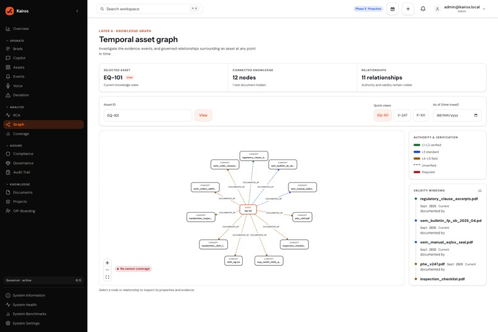Image resolution: width=498 pixels, height=332 pixels.
Task: Click the calendar icon in top bar
Action: click(x=392, y=9)
